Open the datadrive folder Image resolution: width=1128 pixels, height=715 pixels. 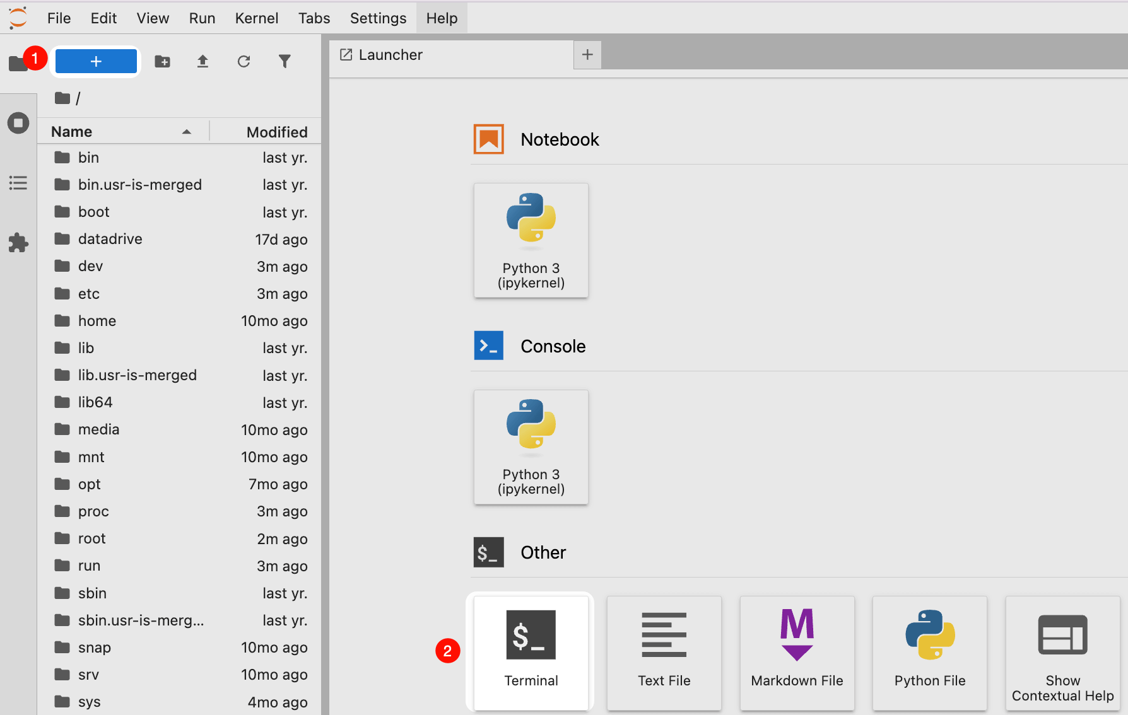coord(110,239)
